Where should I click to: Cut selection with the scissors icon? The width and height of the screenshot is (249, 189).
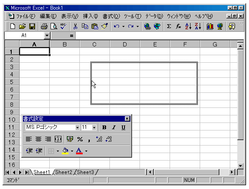75,26
